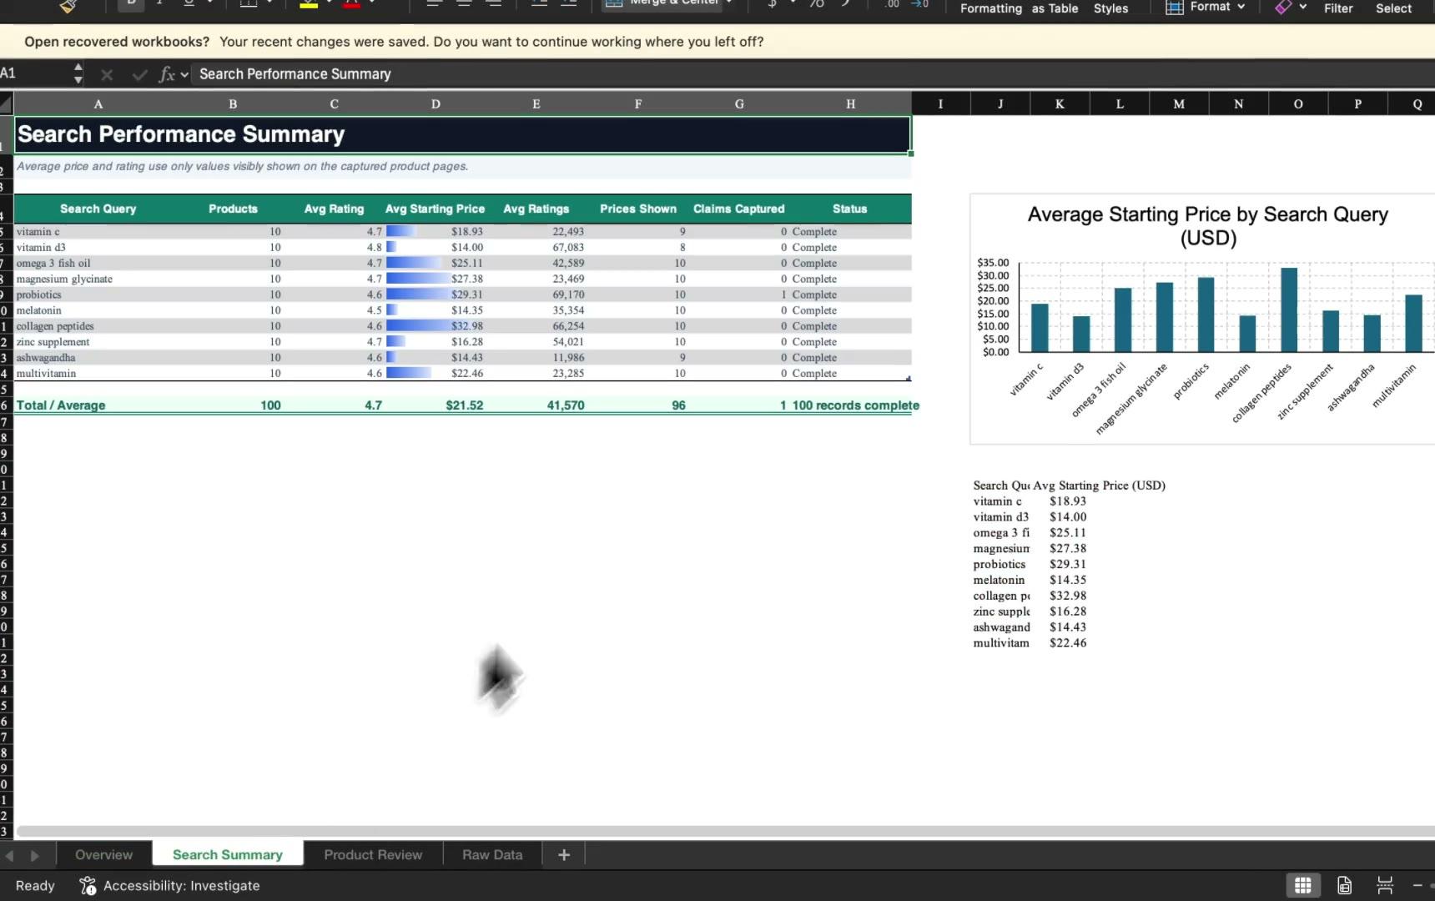
Task: Select the magnesium glycinate cell
Action: pyautogui.click(x=98, y=279)
